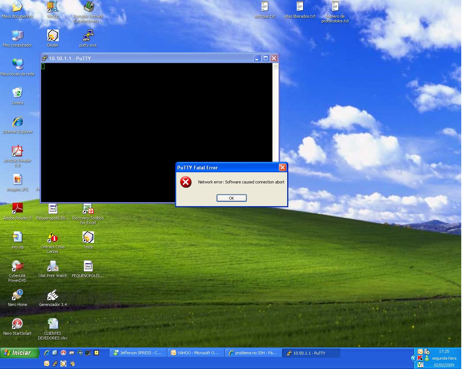
Task: Select the Numero de protocololos.txt file icon
Action: (x=335, y=12)
